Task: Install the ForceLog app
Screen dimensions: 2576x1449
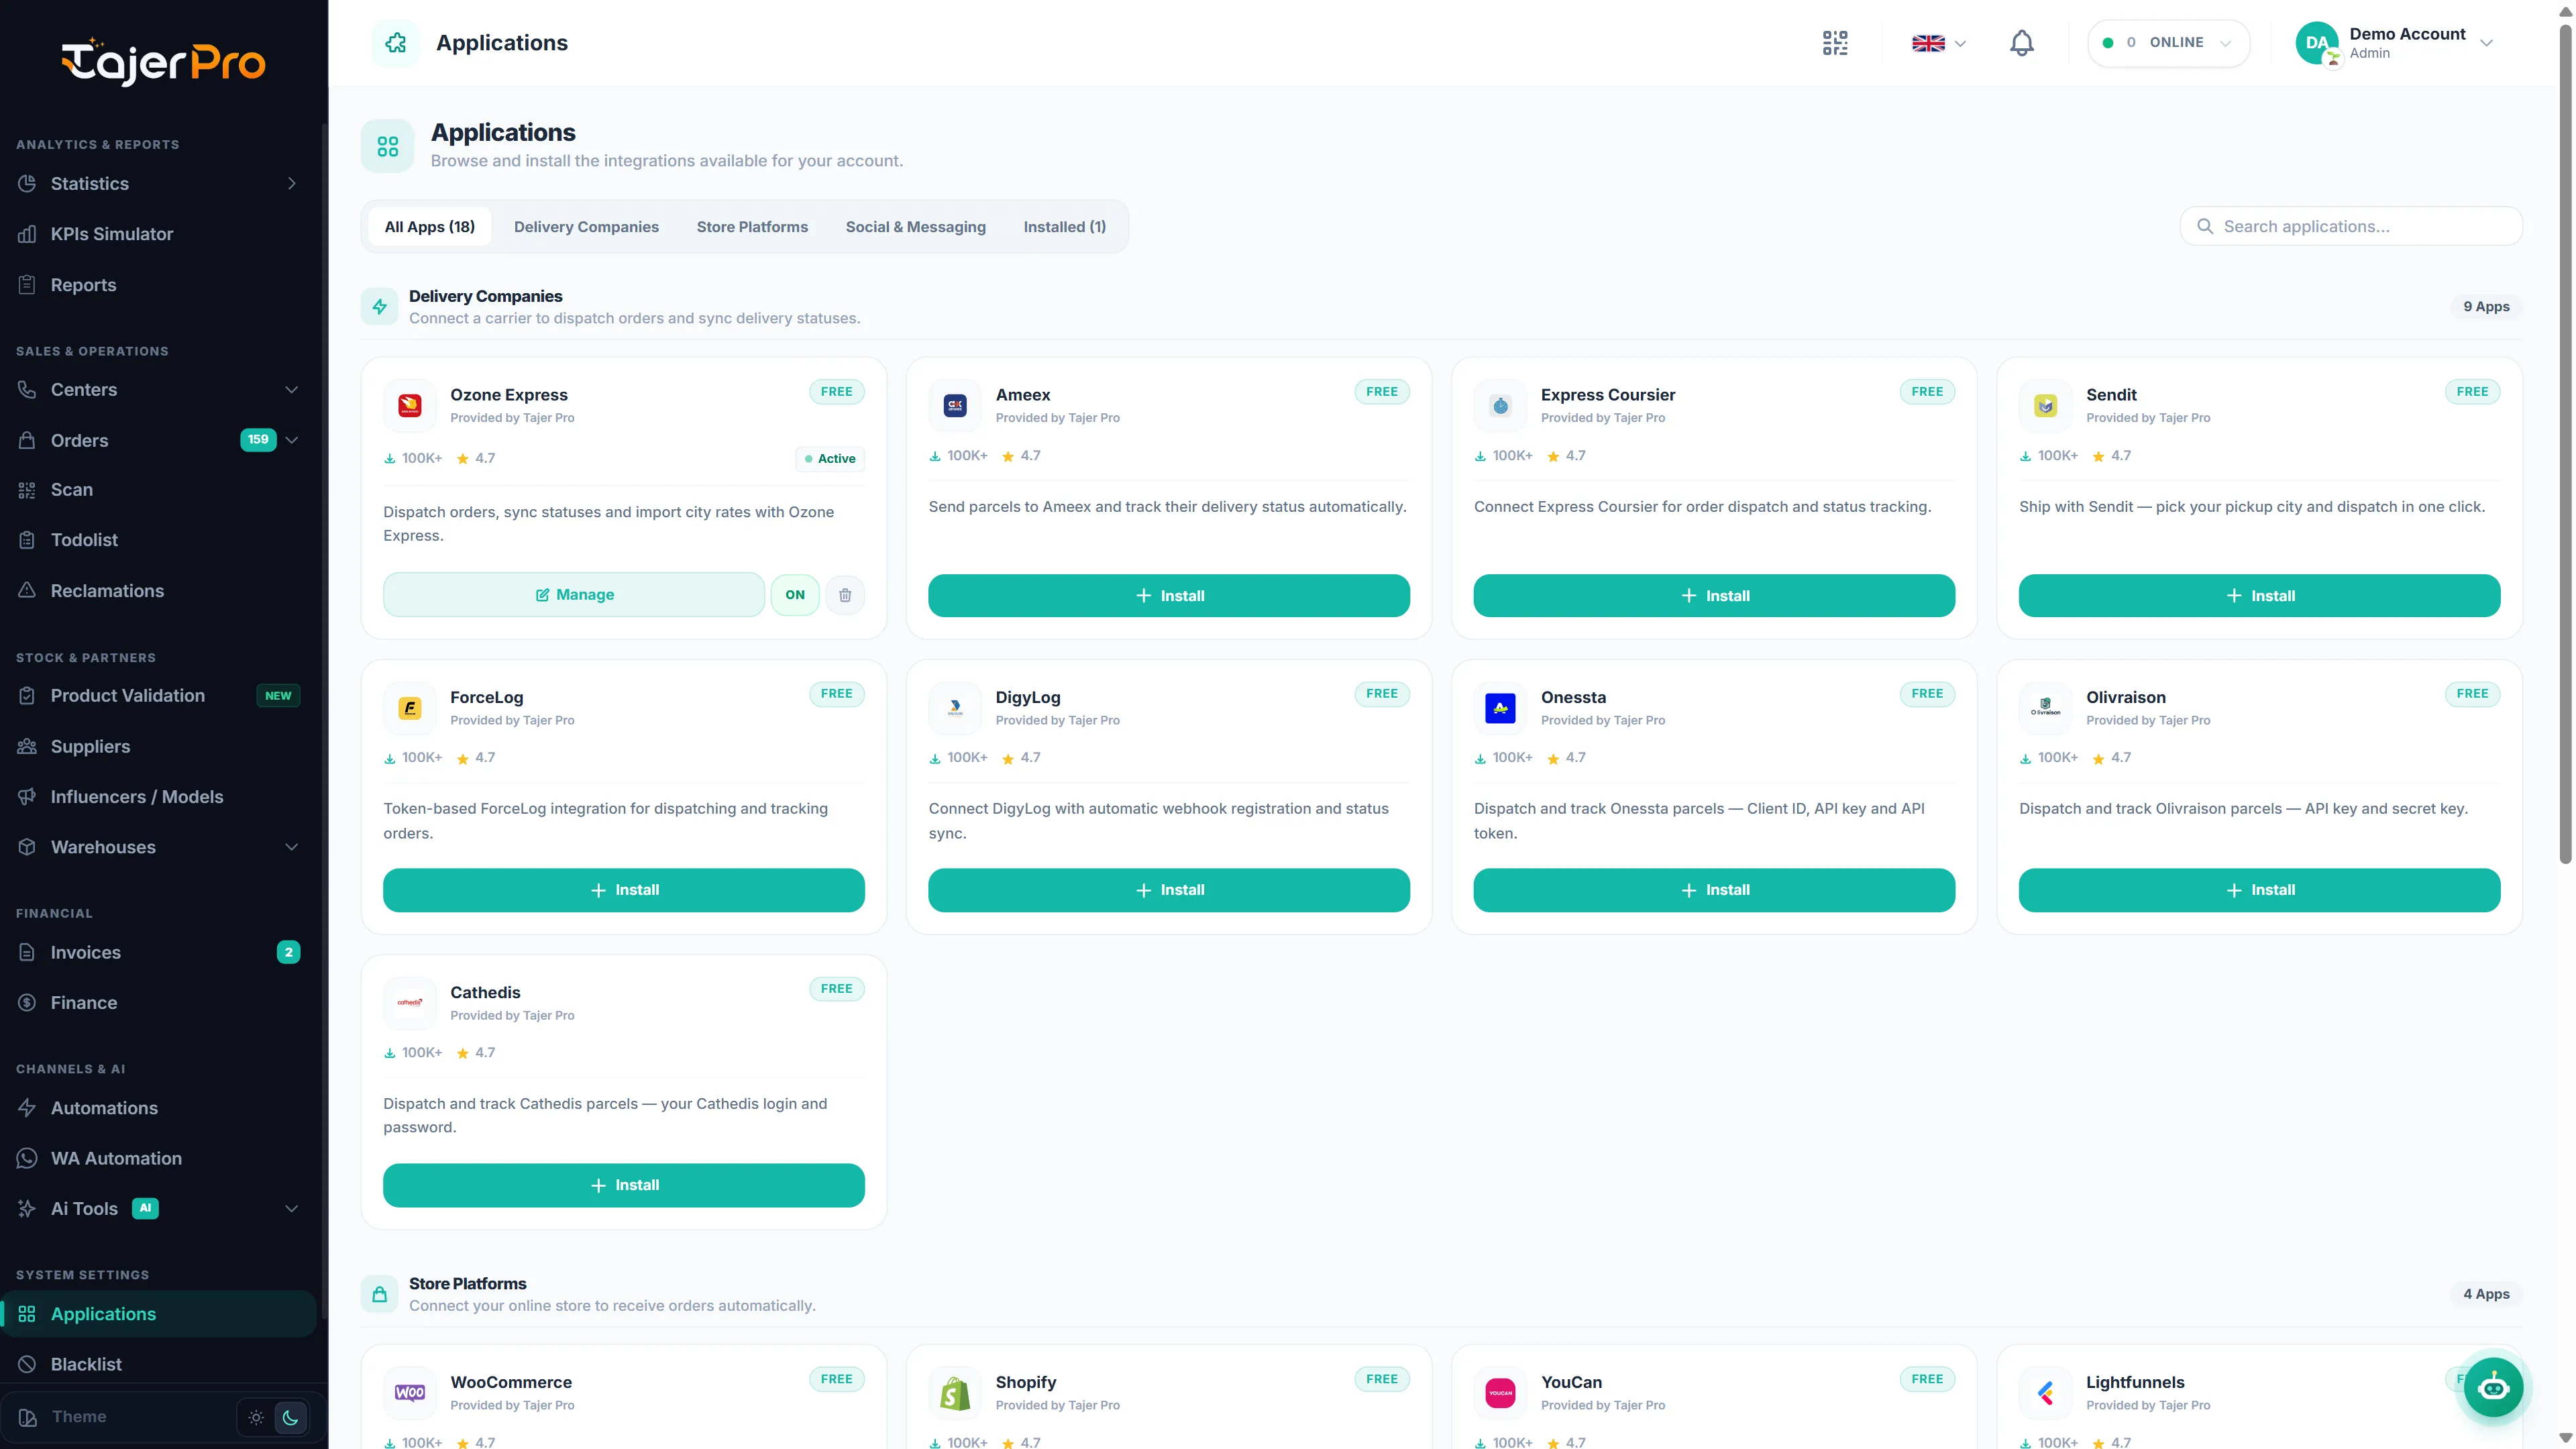Action: 624,890
